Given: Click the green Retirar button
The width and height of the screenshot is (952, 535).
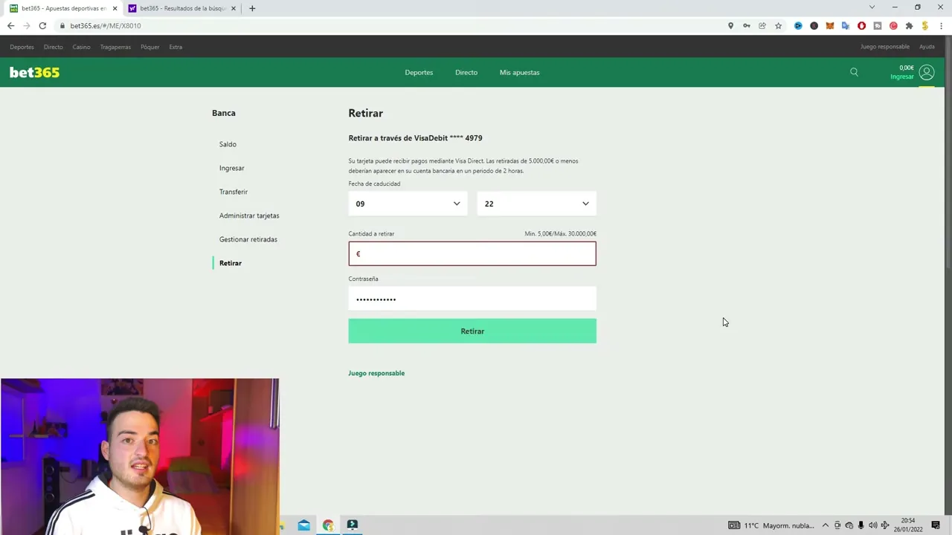Looking at the screenshot, I should [472, 331].
